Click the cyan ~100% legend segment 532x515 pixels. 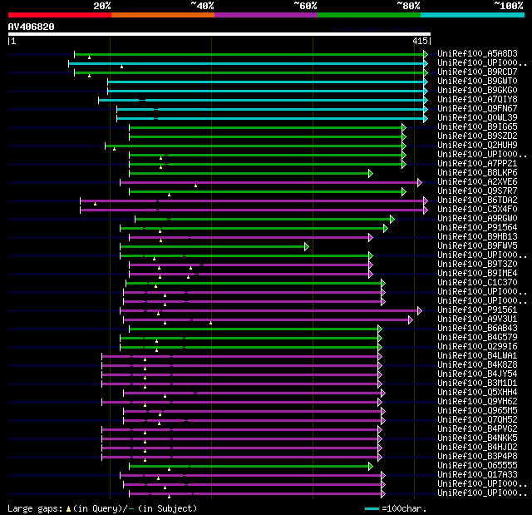coord(473,15)
